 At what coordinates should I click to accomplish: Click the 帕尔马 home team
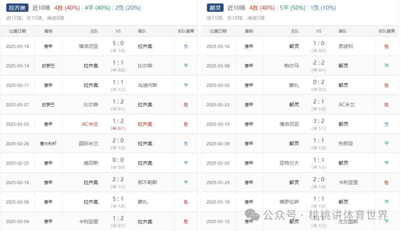point(291,66)
